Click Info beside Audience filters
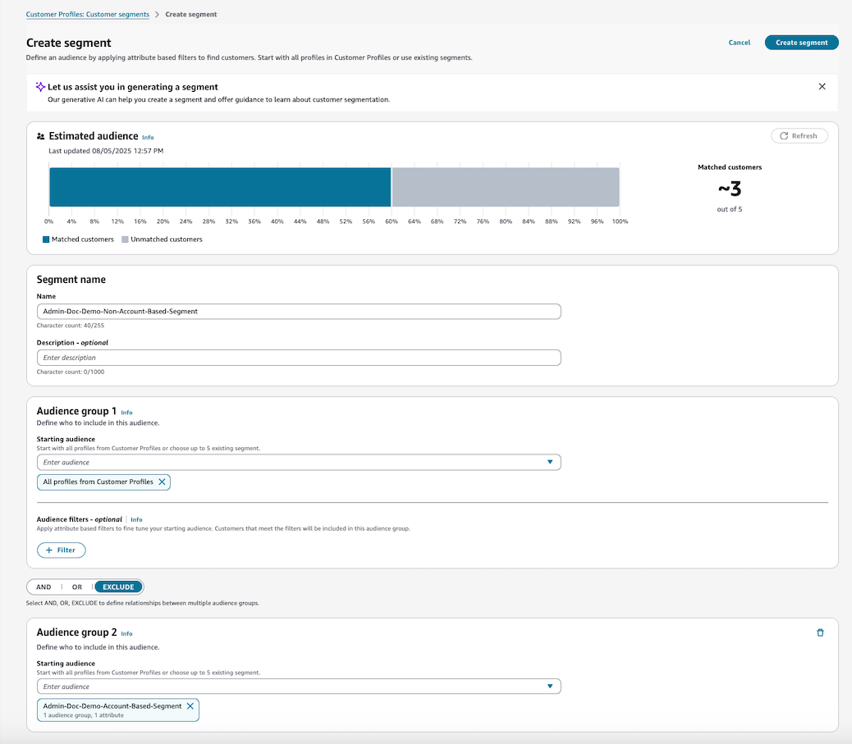852x744 pixels. [136, 519]
